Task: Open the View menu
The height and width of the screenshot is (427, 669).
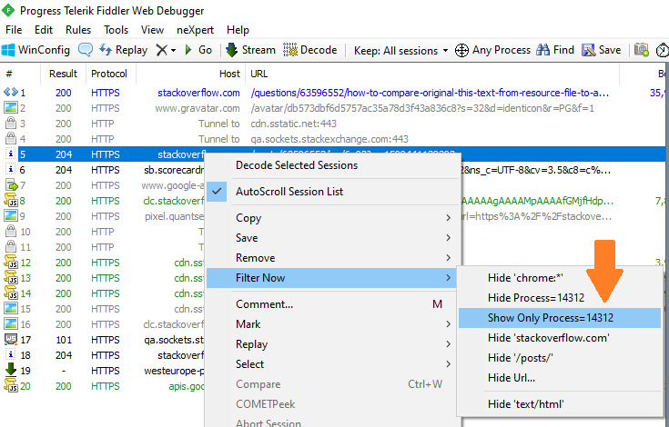Action: pyautogui.click(x=152, y=30)
